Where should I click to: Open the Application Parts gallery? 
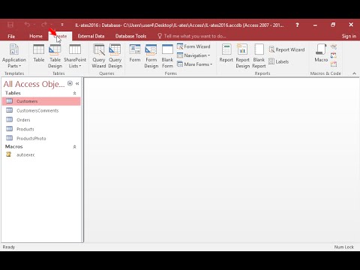14,56
